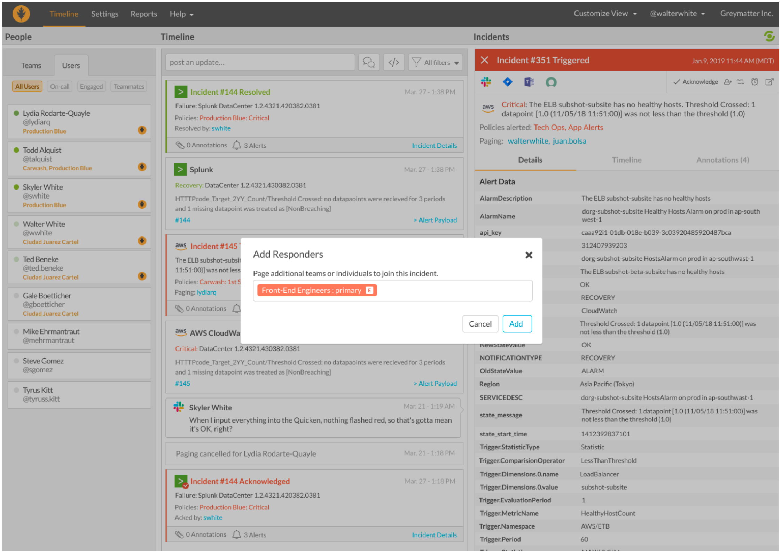The image size is (782, 555).
Task: Open Incident Details for Incident #144 Resolved
Action: (434, 145)
